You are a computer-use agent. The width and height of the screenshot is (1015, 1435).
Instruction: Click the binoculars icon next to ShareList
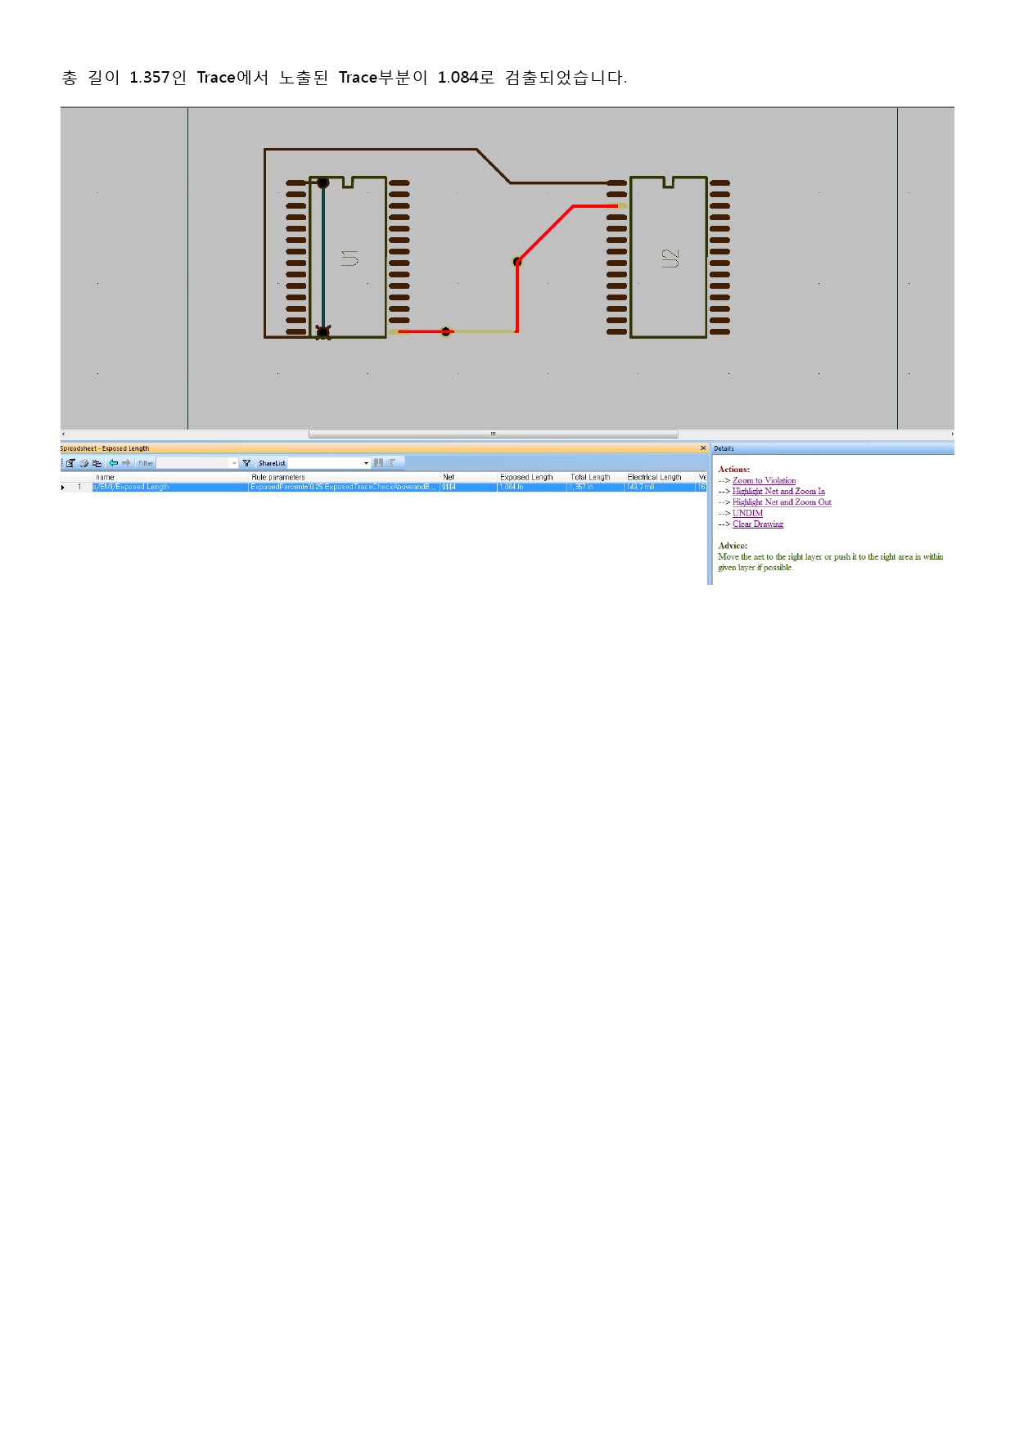click(x=378, y=463)
